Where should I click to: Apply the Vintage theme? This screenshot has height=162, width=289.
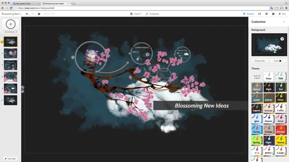[x=269, y=130]
